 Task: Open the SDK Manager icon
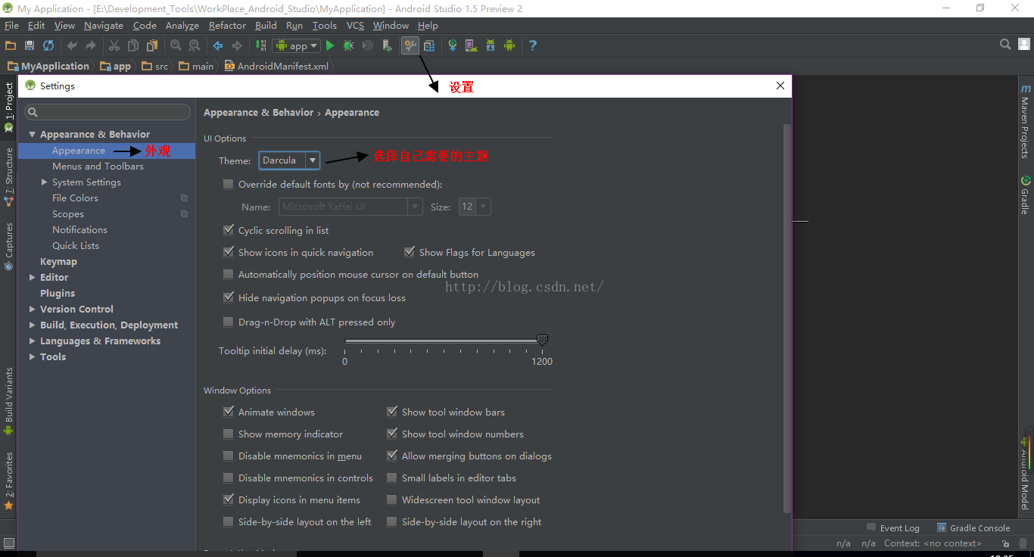pos(491,45)
